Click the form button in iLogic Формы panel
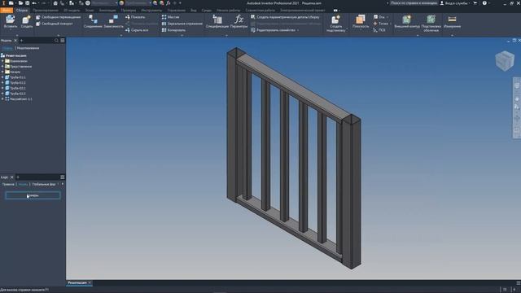The image size is (521, 293). pyautogui.click(x=33, y=195)
